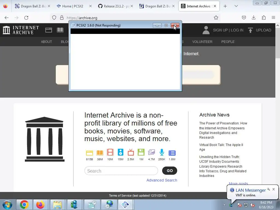The width and height of the screenshot is (280, 210).
Task: Open the Web archive icon in Internet Archive header
Action: click(49, 30)
